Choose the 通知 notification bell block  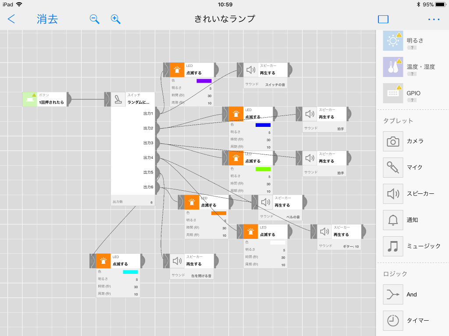(x=393, y=220)
